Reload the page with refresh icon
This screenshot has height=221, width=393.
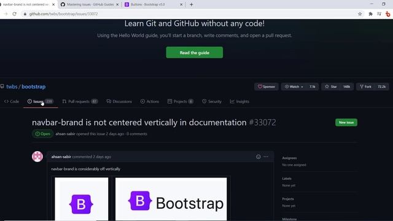[15, 14]
